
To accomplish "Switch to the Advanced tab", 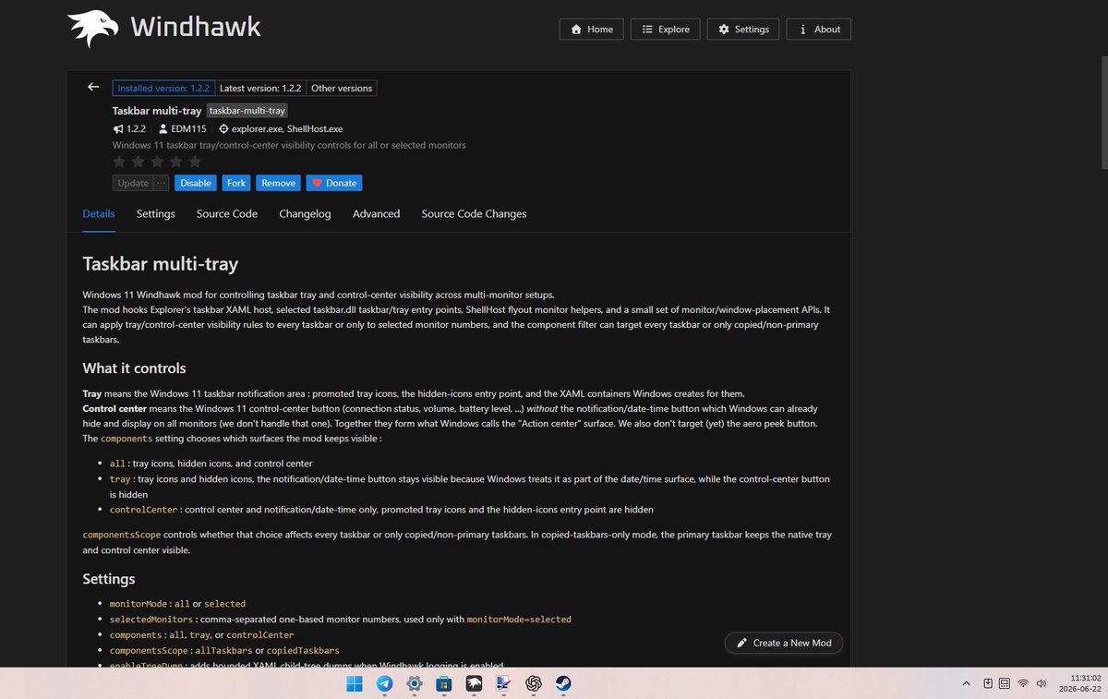I will [x=377, y=213].
